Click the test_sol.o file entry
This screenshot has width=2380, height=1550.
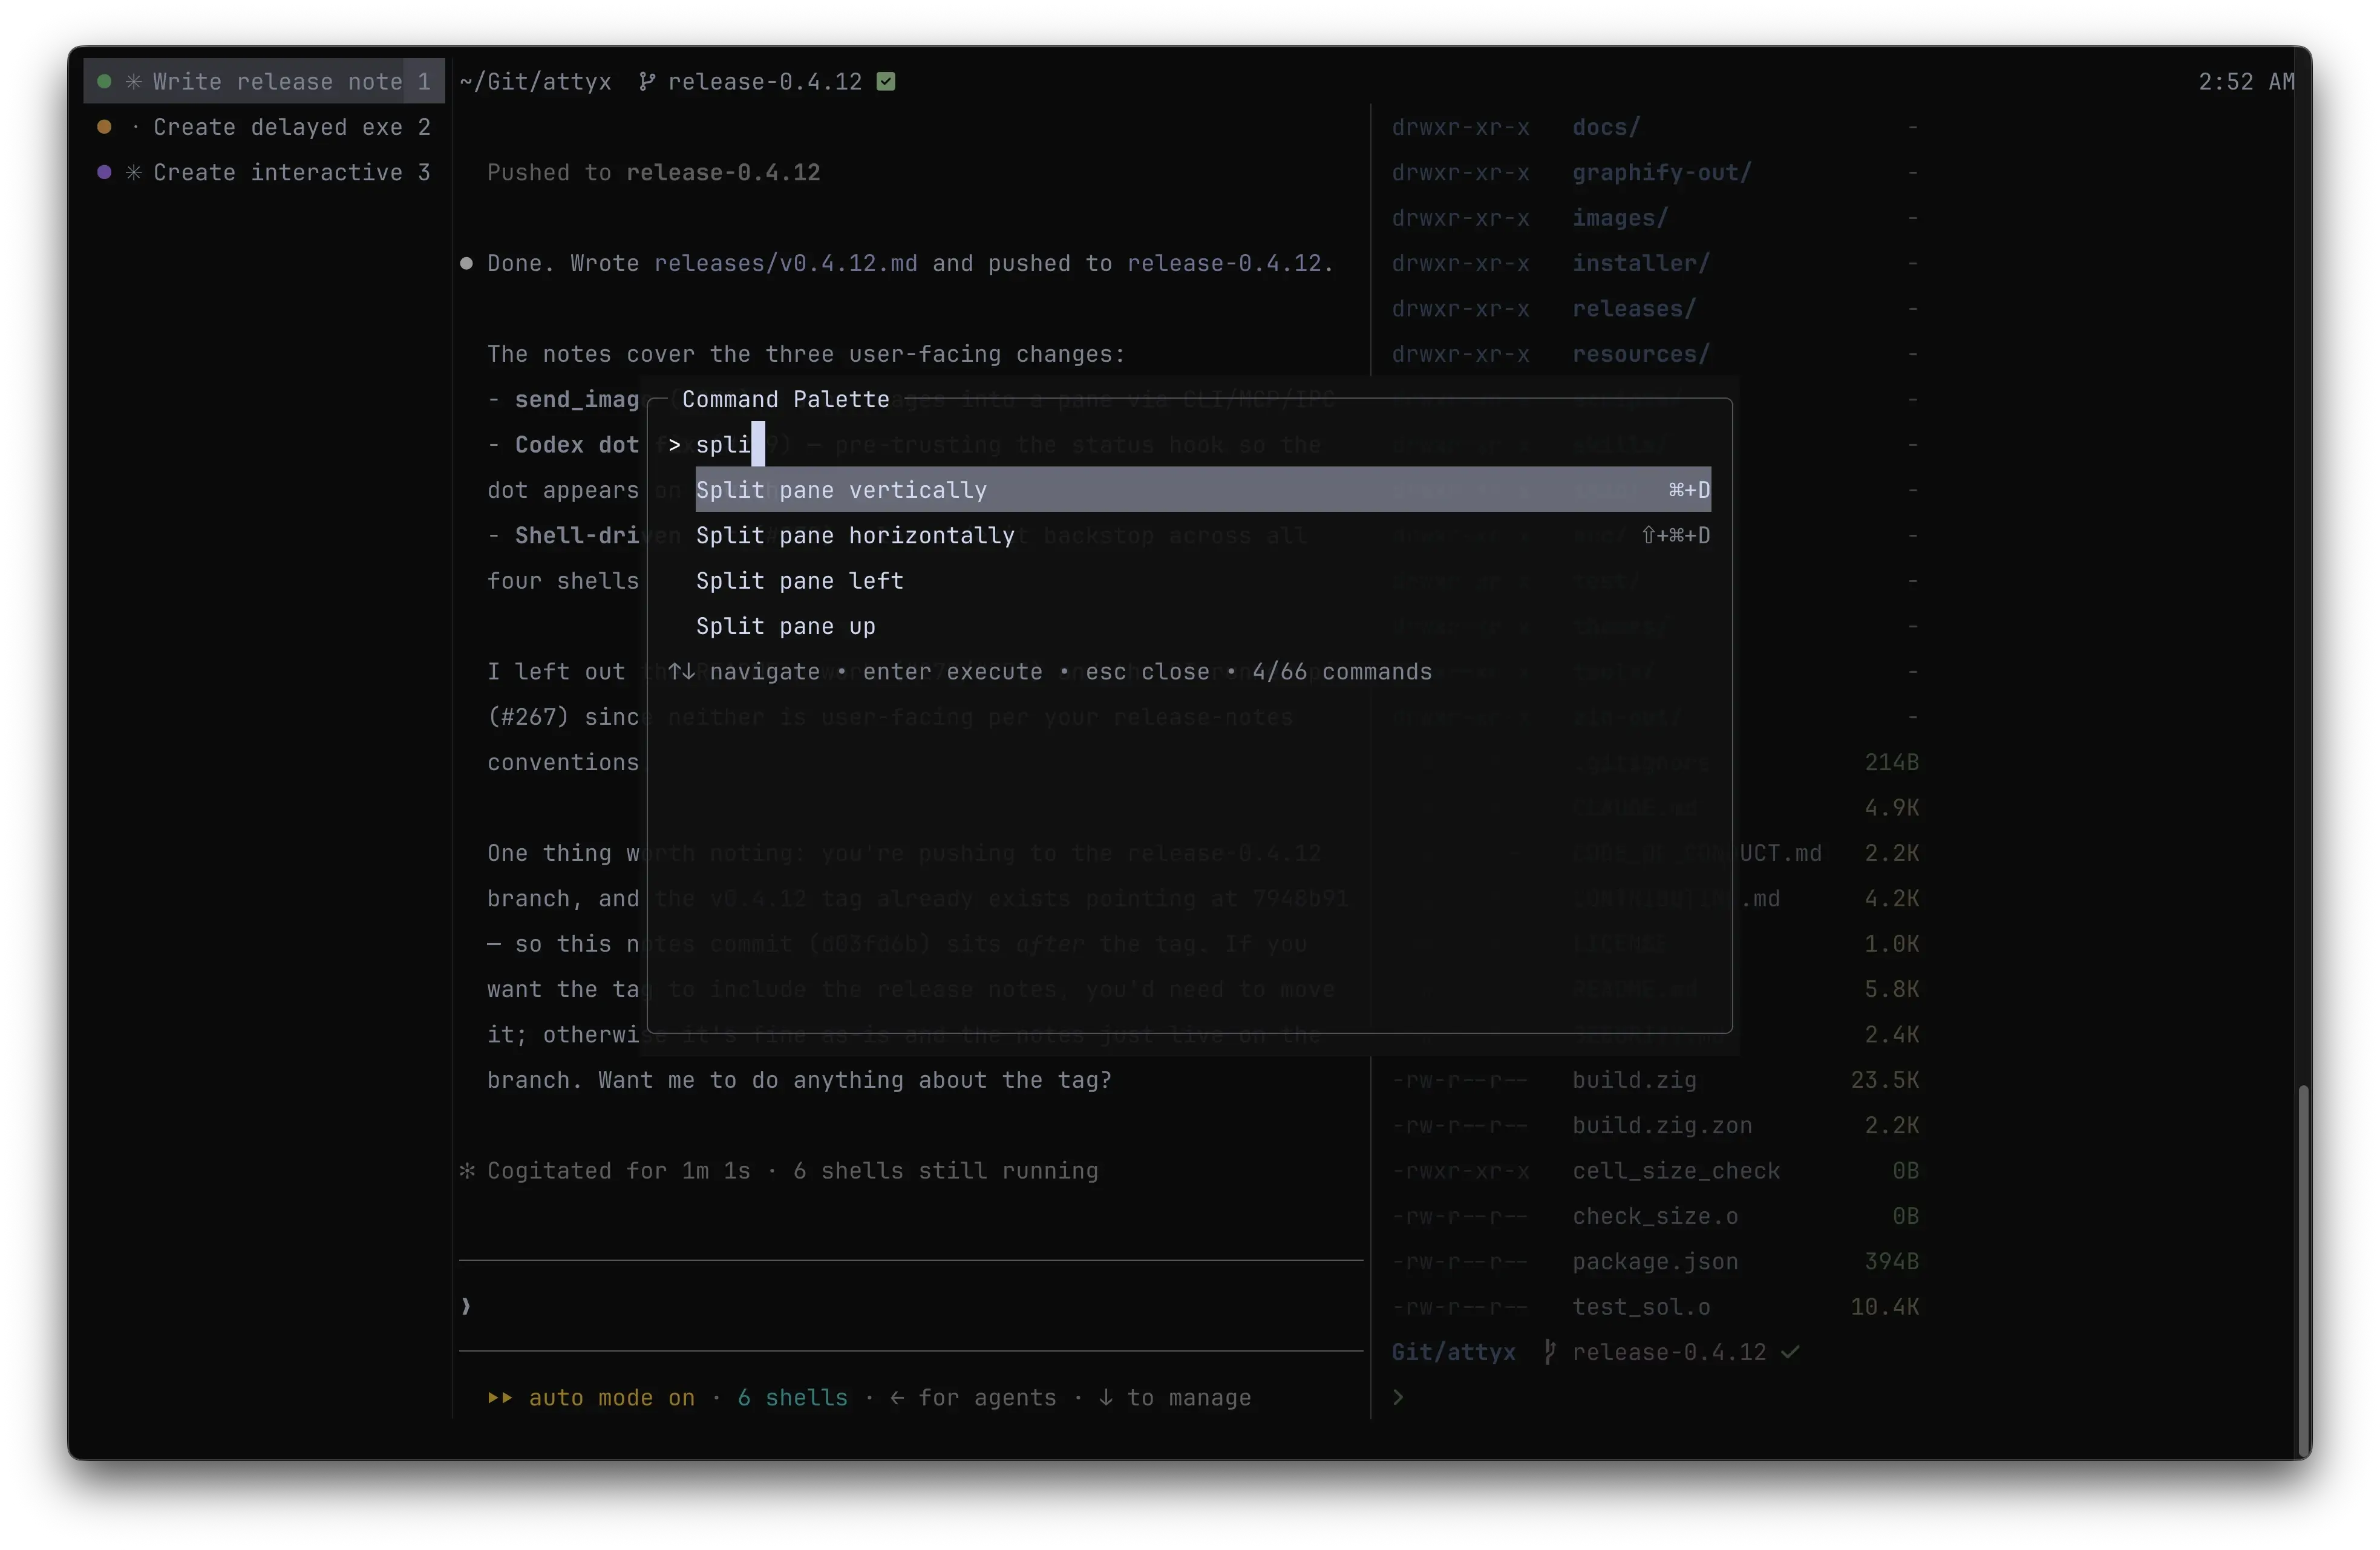(x=1641, y=1307)
